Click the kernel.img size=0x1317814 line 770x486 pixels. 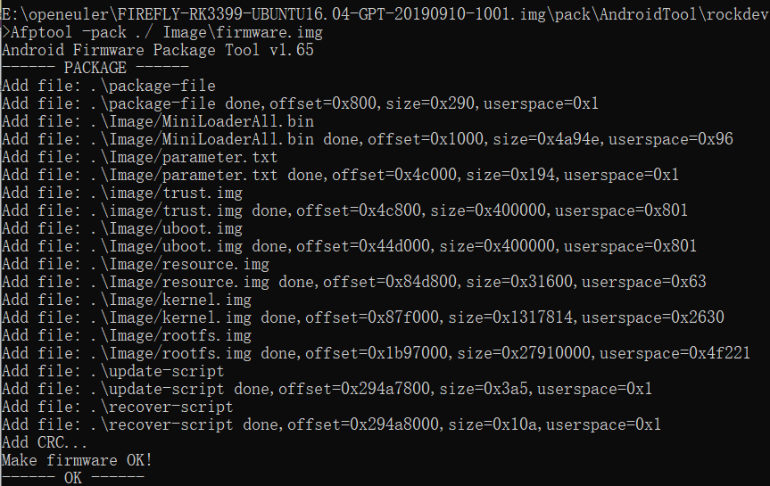[x=363, y=317]
